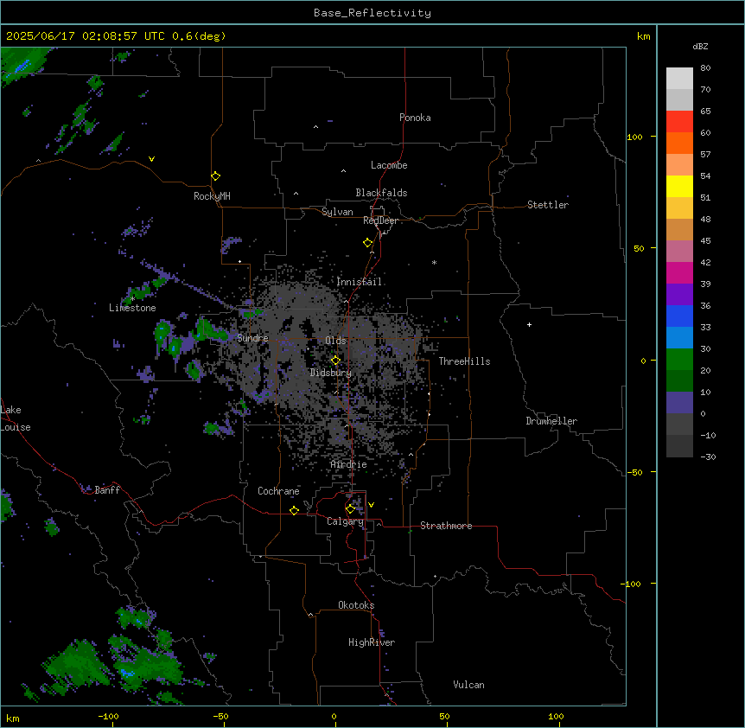
Task: Click the RockyMH label
Action: tap(212, 196)
